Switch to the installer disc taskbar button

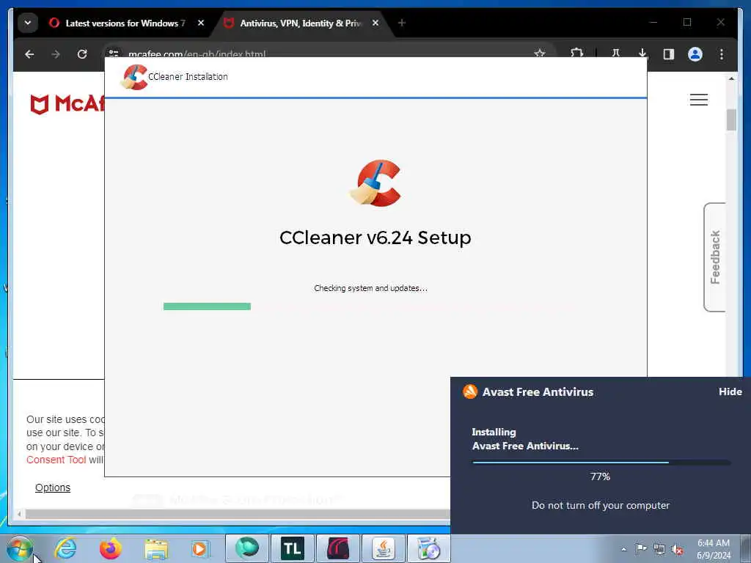(x=428, y=548)
